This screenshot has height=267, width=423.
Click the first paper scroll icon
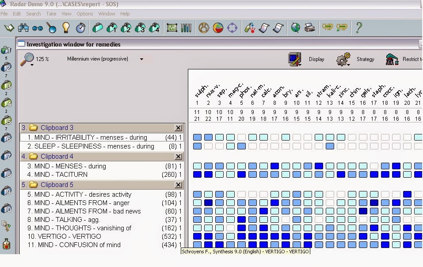pos(264,27)
